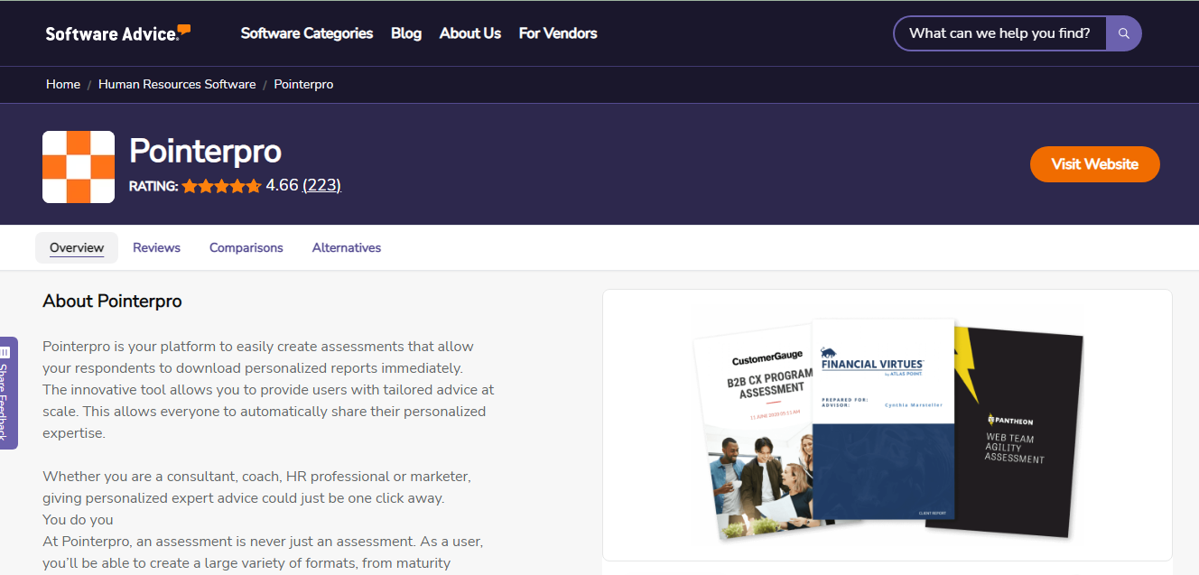Switch to the Alternatives tab
The width and height of the screenshot is (1199, 575).
(347, 247)
